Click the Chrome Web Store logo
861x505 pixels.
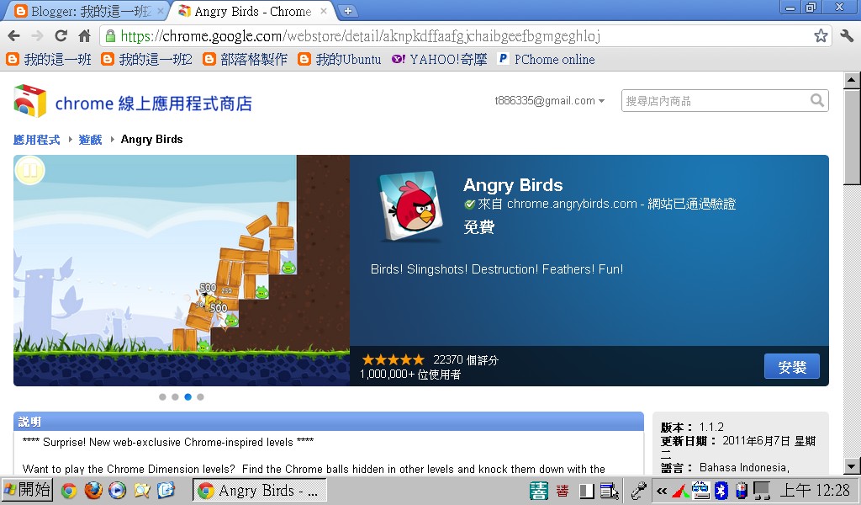coord(29,101)
